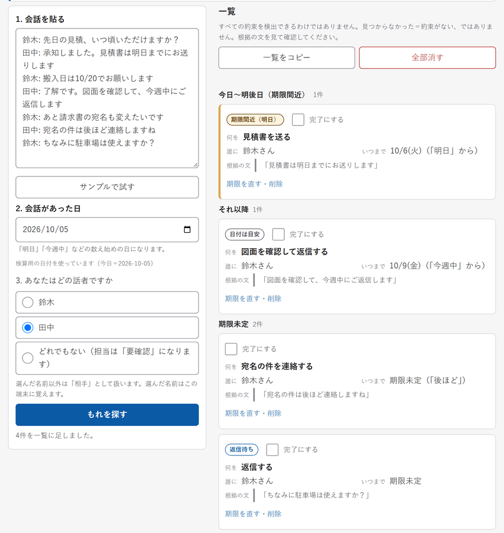Image resolution: width=504 pixels, height=533 pixels.
Task: Click the status text 4件を一覧に足しました。
Action: click(55, 435)
